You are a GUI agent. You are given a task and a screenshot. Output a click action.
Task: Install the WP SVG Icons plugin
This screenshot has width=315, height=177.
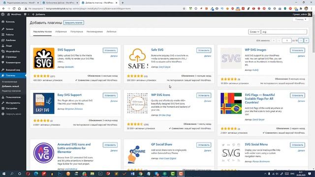coord(204,95)
